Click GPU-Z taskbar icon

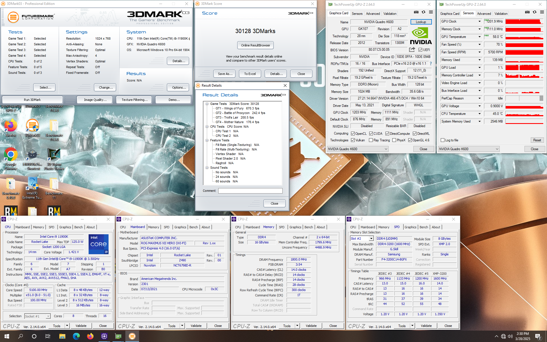pyautogui.click(x=118, y=336)
